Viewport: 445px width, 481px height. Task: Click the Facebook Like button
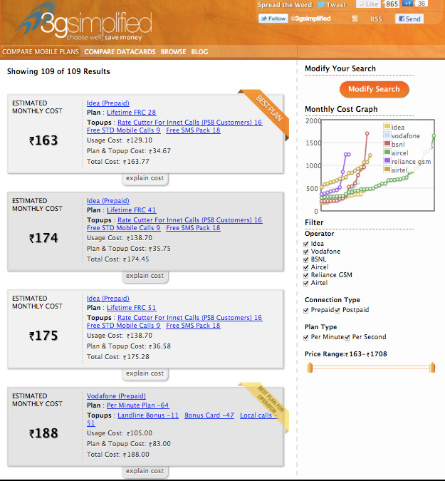point(368,4)
